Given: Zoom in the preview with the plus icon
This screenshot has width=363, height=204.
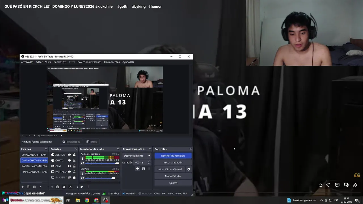Looking at the screenshot, I should [x=34, y=135].
